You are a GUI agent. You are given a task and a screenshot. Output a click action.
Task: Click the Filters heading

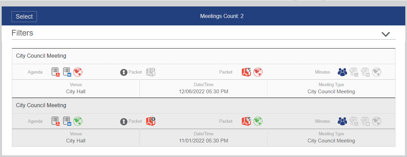[22, 33]
